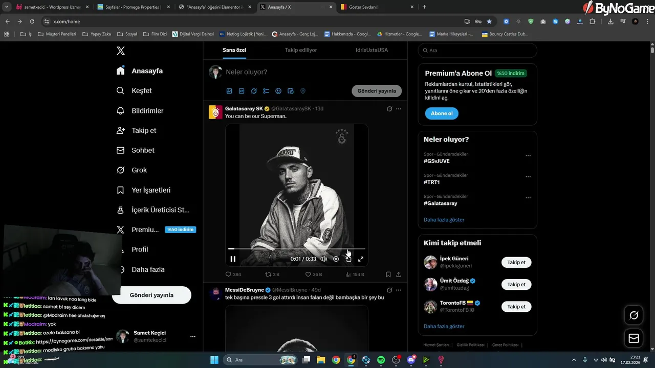Tag a location in the composer
The width and height of the screenshot is (655, 368).
coord(303,91)
